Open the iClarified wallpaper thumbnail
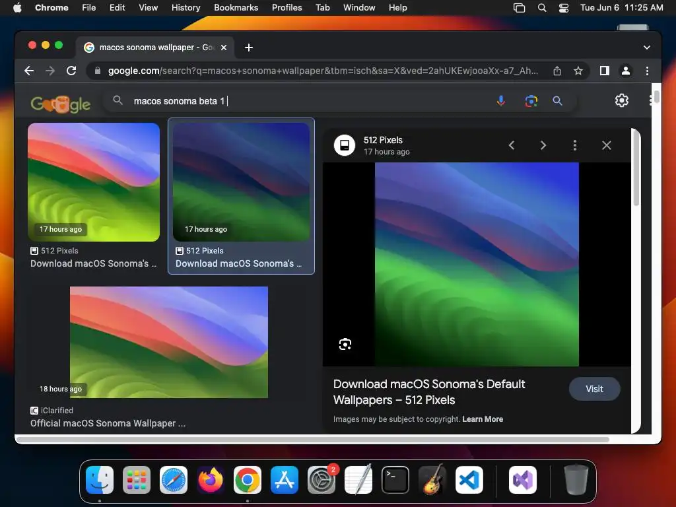Viewport: 676px width, 507px height. (x=169, y=343)
